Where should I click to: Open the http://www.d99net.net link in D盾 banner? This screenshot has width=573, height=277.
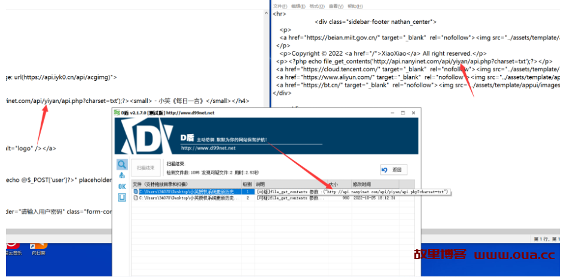[208, 148]
